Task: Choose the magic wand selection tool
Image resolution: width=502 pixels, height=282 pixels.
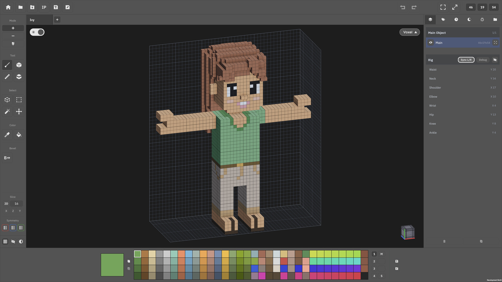Action: [7, 111]
